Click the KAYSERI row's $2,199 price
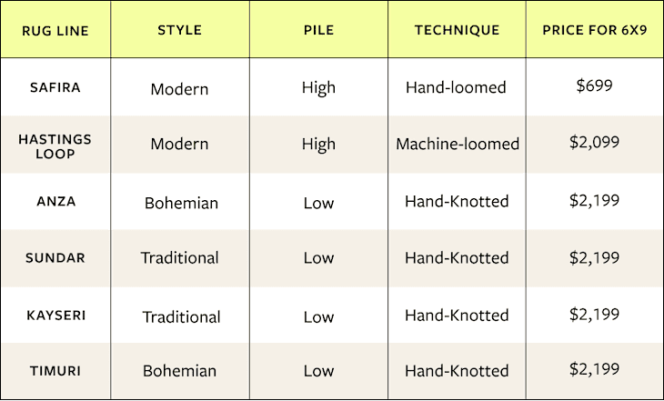Viewport: 664px width, 401px height. pyautogui.click(x=594, y=314)
